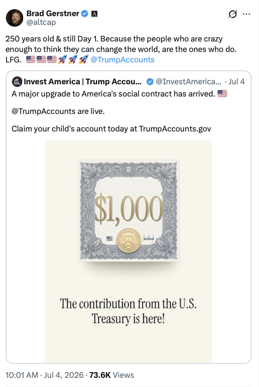
Task: Open the $1,000 Treasury contribution image
Action: [x=128, y=251]
